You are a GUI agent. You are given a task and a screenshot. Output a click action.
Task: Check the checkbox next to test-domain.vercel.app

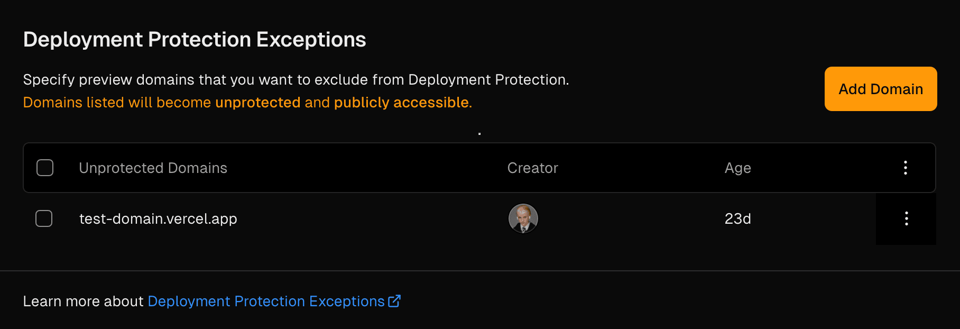pos(44,218)
